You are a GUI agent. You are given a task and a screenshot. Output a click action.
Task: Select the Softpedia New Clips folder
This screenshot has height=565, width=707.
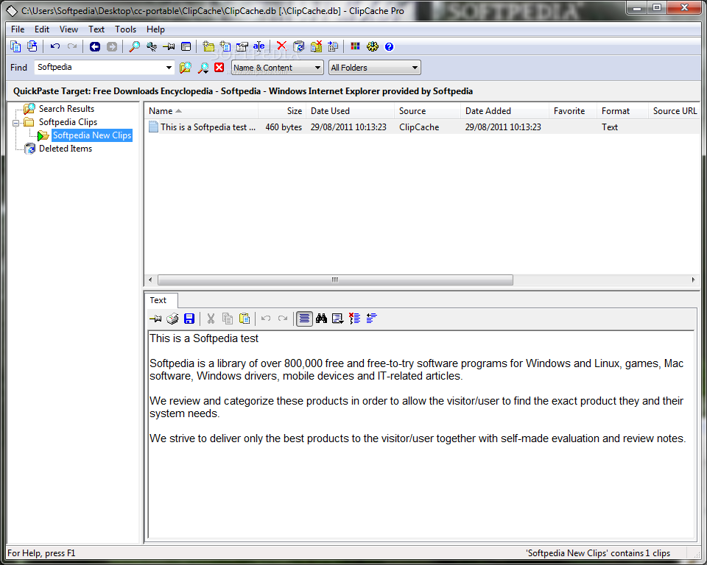point(92,135)
